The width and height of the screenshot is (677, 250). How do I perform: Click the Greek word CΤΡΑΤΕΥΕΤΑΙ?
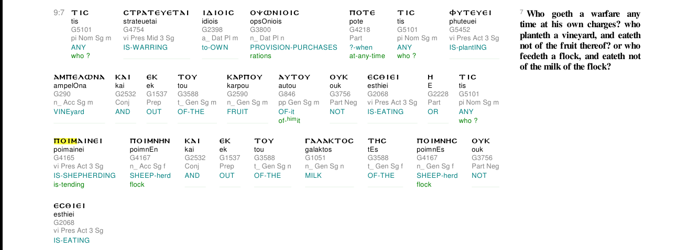pos(156,13)
